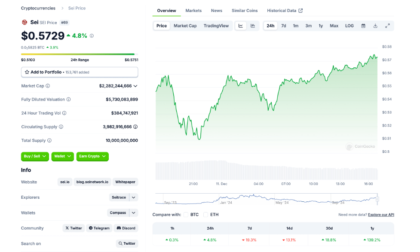Select the TradingView chart tab
This screenshot has height=252, width=420.
pyautogui.click(x=216, y=26)
